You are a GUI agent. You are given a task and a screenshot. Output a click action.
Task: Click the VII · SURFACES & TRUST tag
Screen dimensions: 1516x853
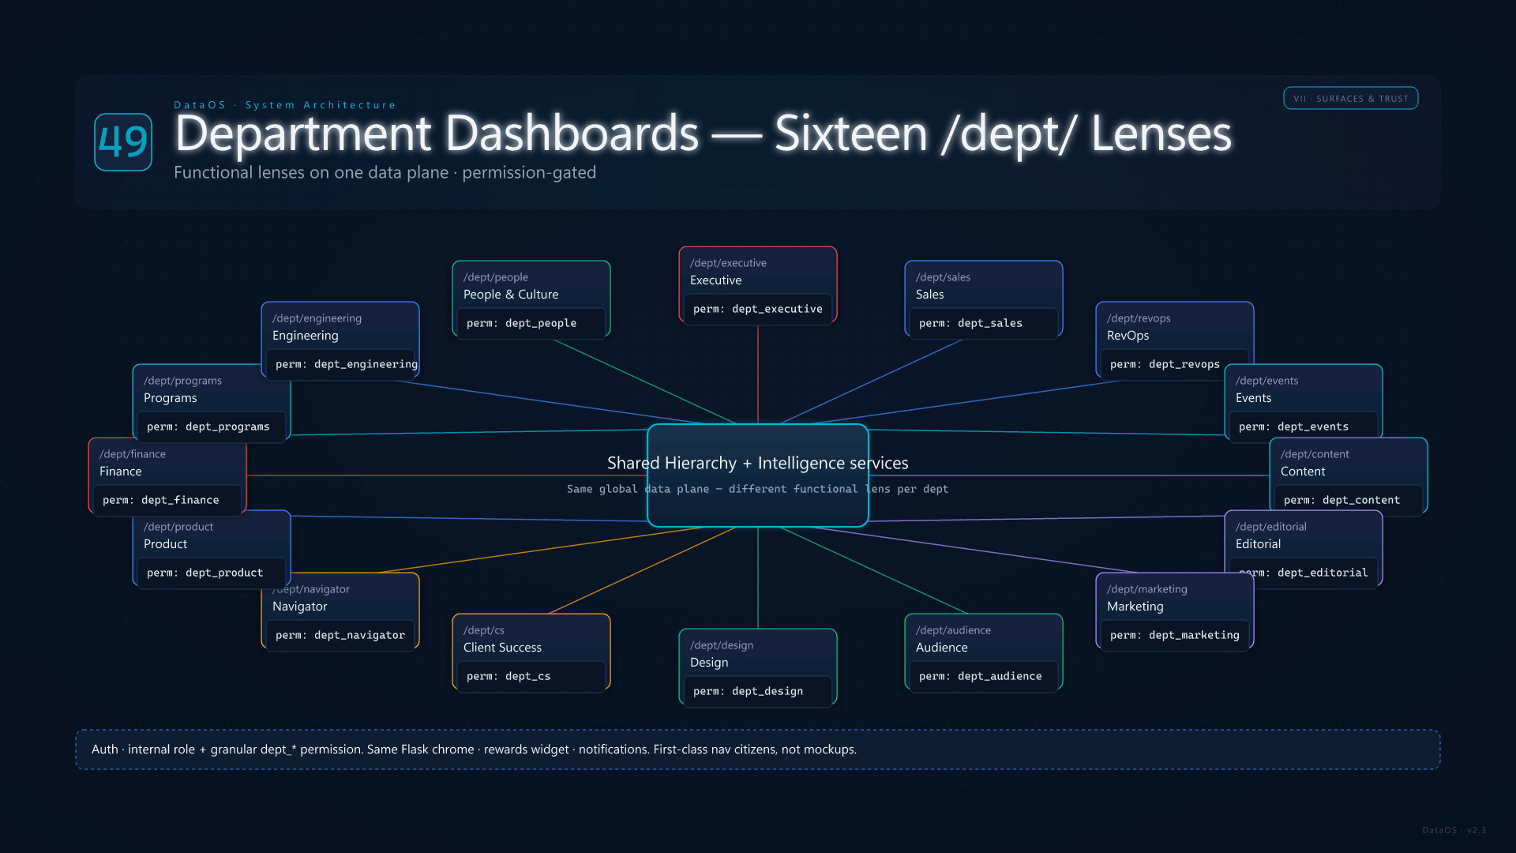[1351, 99]
